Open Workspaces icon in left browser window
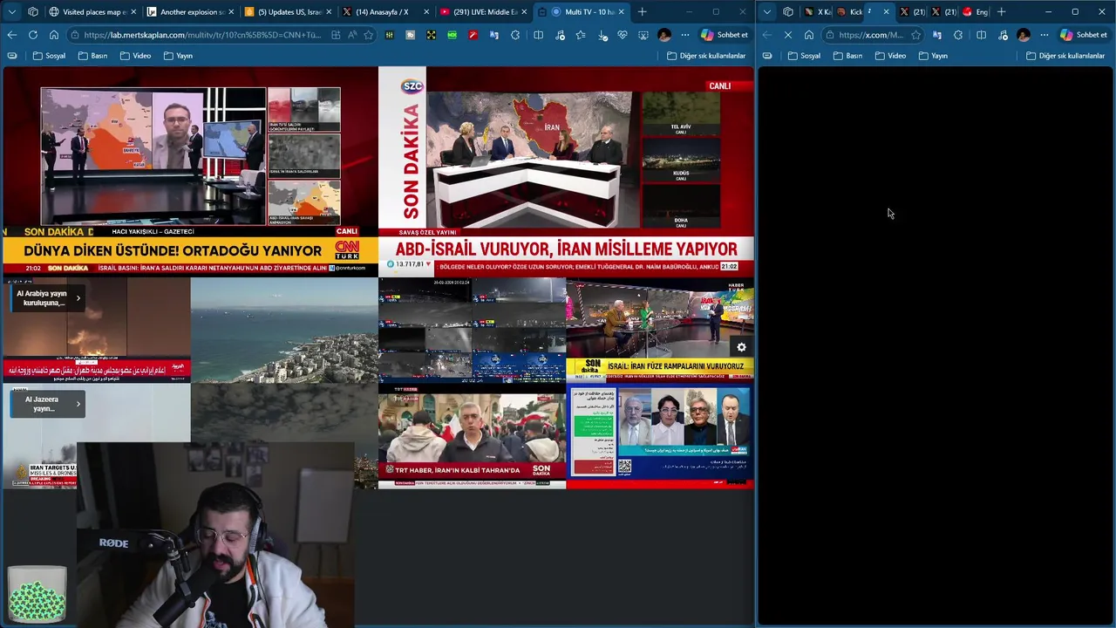The width and height of the screenshot is (1116, 628). [33, 11]
